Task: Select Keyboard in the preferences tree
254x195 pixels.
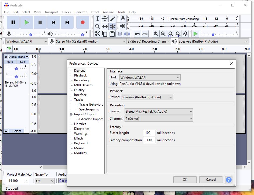Action: 81,143
